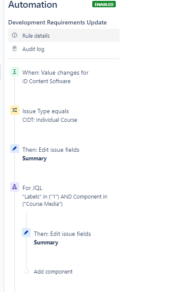Select the green trigger icon for Value changes
The image size is (179, 292).
15,72
